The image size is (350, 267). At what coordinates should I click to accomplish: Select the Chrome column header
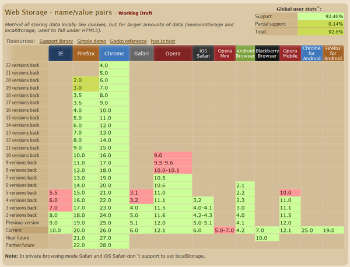114,53
